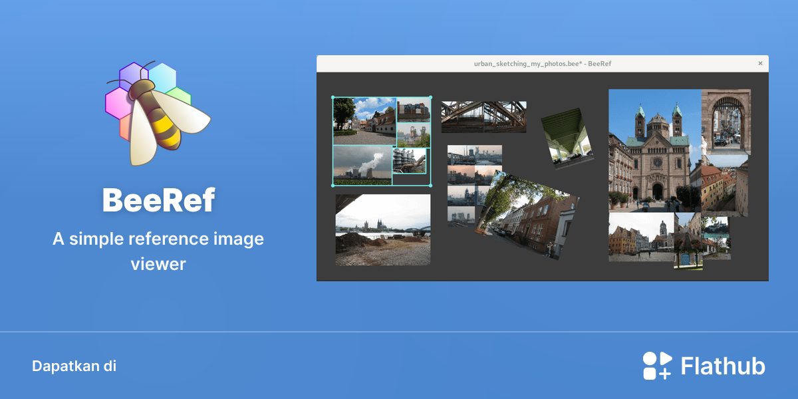Select the town square photo below cathedral
Viewport: 798px width, 399px height.
point(641,237)
